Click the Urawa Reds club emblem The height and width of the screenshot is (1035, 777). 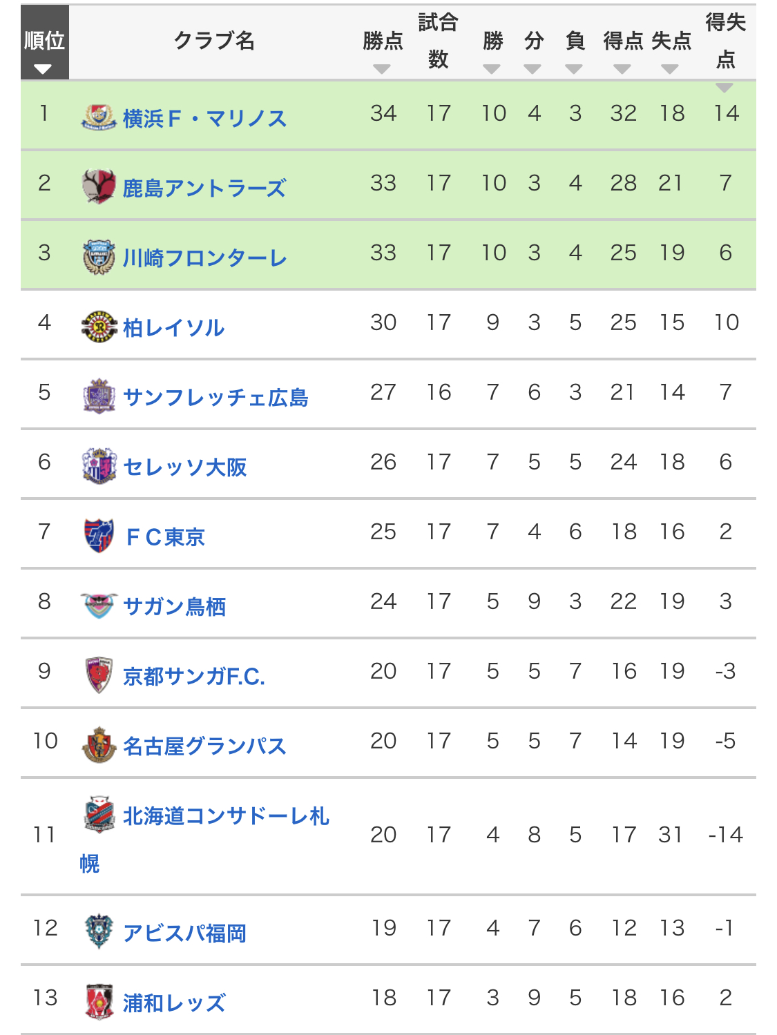pos(99,1002)
